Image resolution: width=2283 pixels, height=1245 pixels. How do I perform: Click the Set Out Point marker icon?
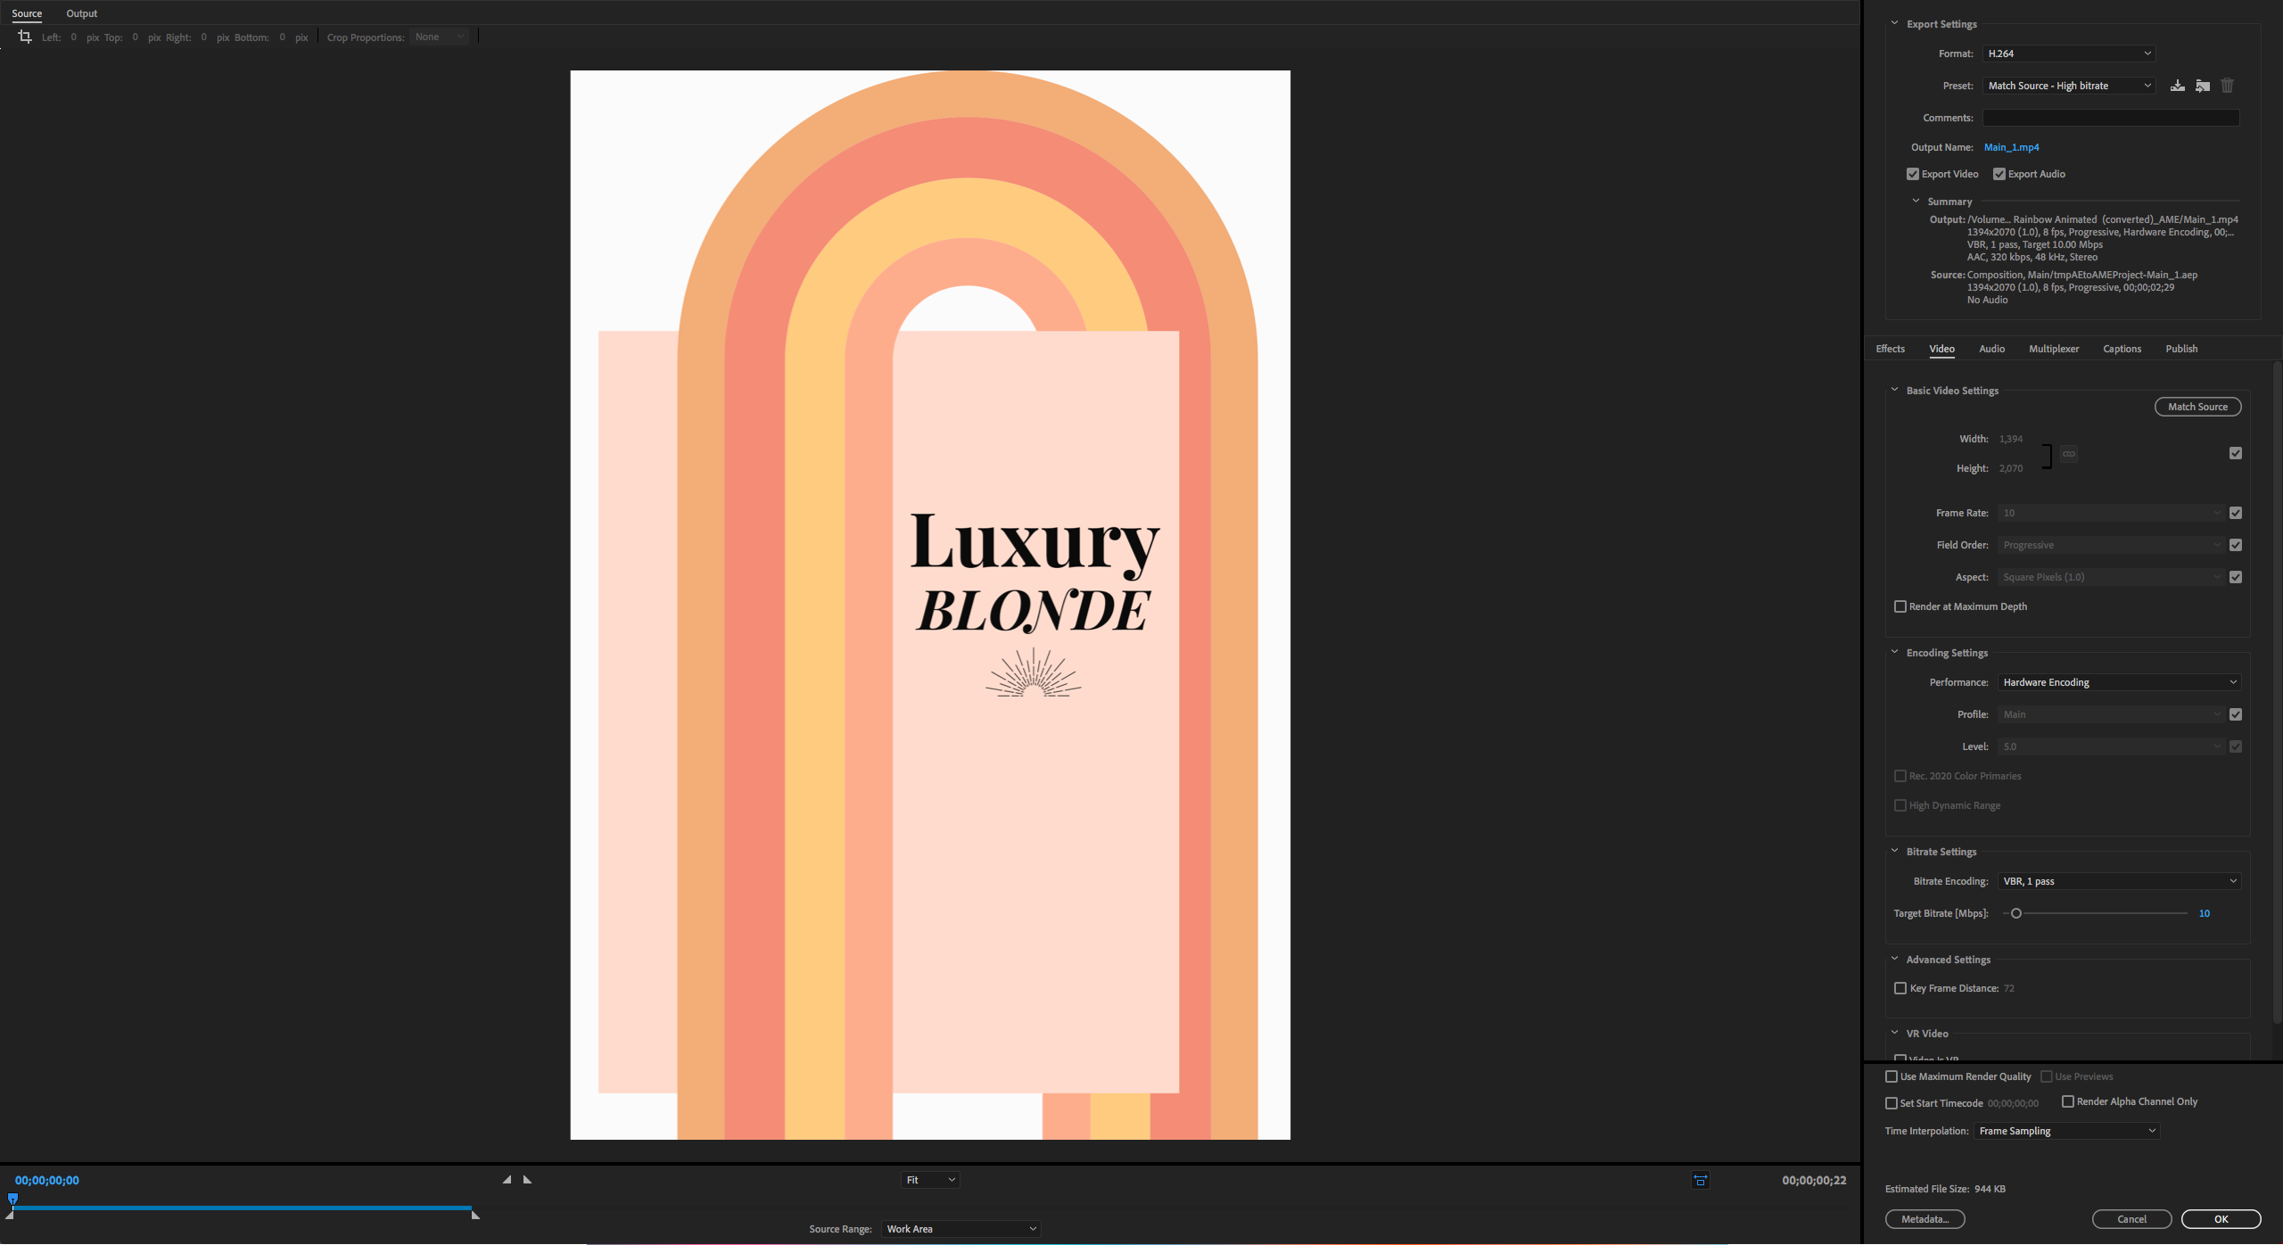click(x=527, y=1179)
